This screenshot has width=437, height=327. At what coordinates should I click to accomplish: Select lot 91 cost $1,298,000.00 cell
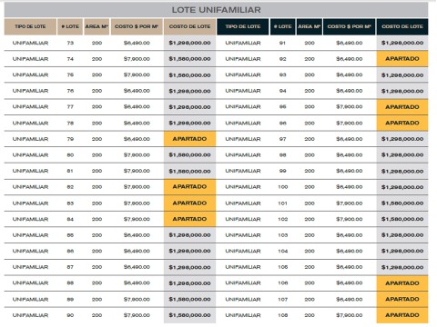click(x=402, y=43)
